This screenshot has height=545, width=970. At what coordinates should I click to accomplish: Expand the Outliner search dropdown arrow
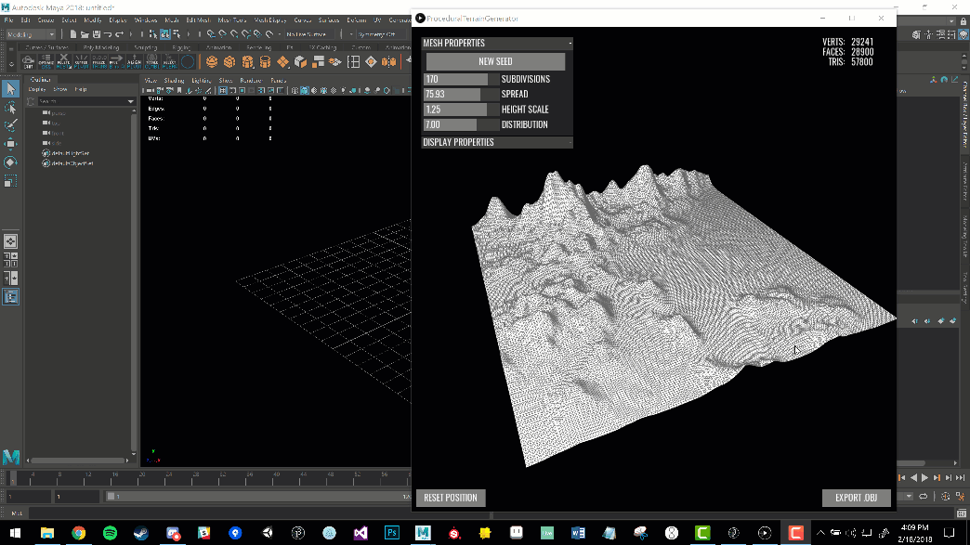point(130,101)
